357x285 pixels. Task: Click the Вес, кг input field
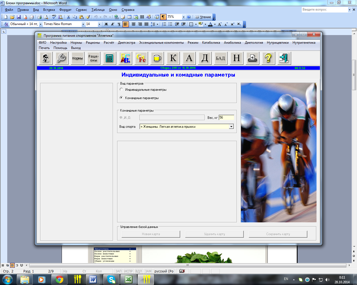point(226,118)
